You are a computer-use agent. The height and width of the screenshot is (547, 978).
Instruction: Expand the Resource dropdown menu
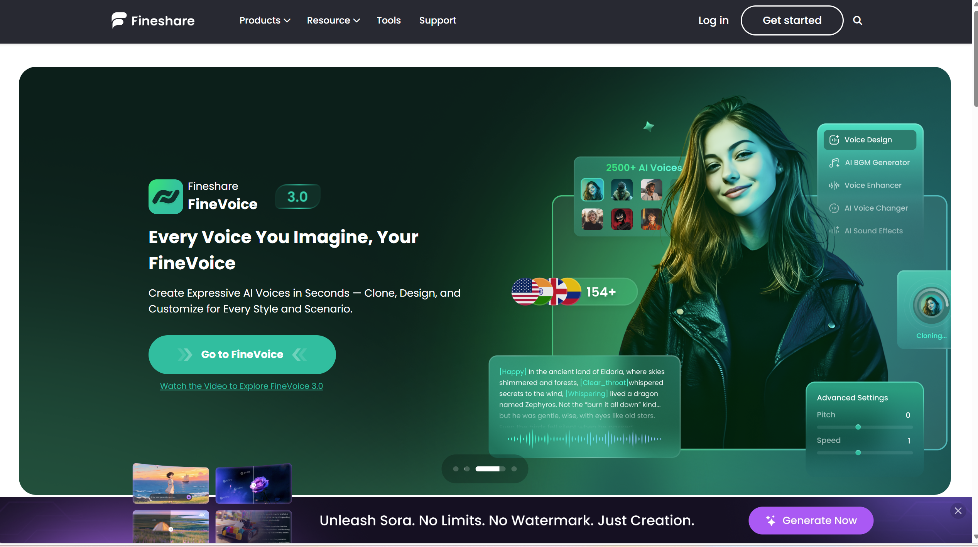point(333,20)
